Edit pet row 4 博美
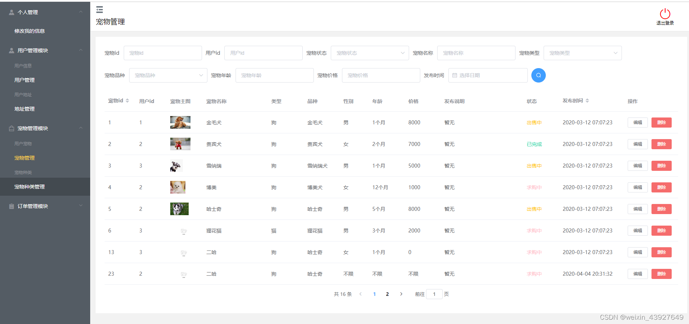The width and height of the screenshot is (689, 324). tap(637, 187)
